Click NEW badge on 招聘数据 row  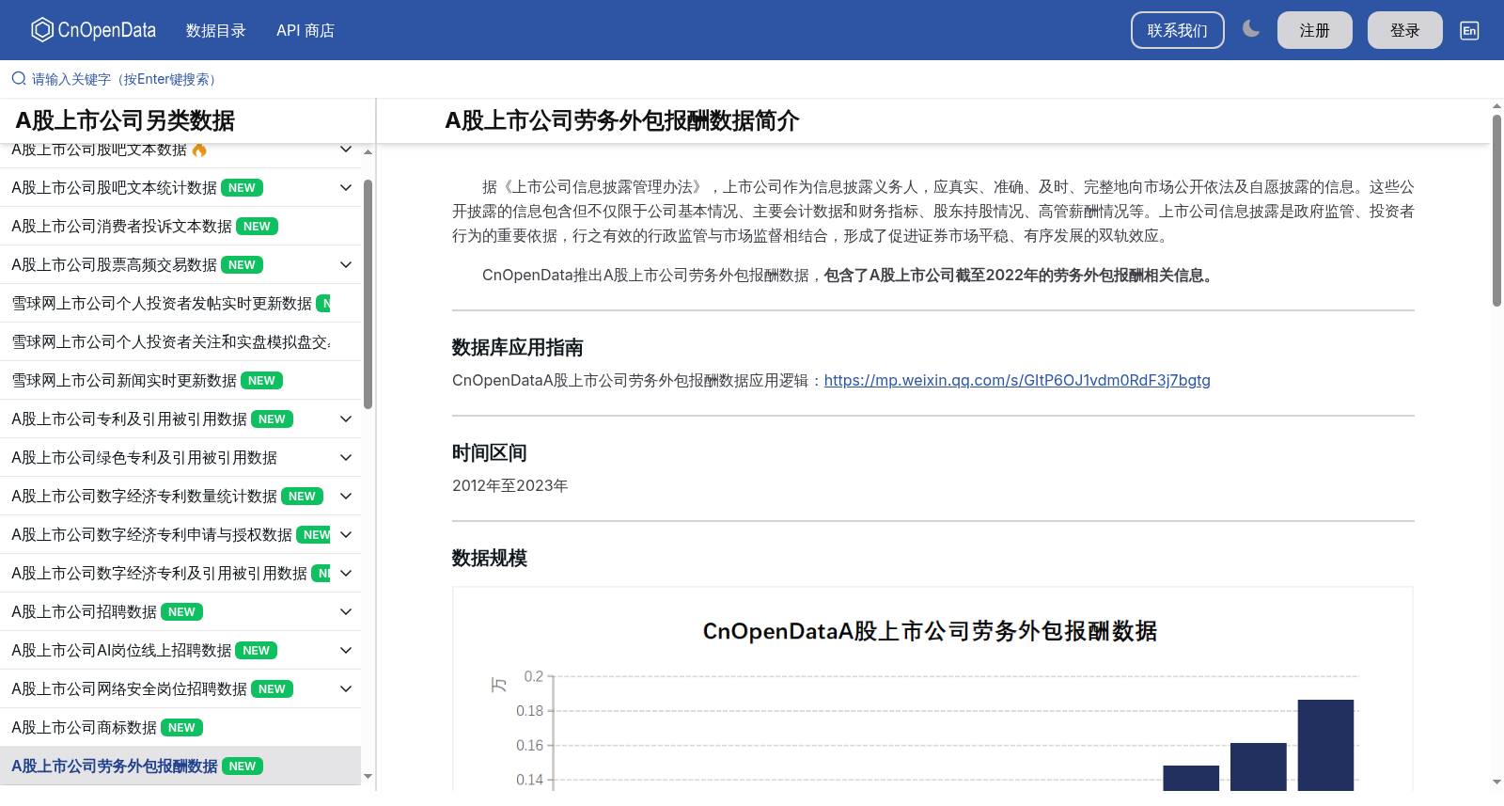pyautogui.click(x=181, y=612)
